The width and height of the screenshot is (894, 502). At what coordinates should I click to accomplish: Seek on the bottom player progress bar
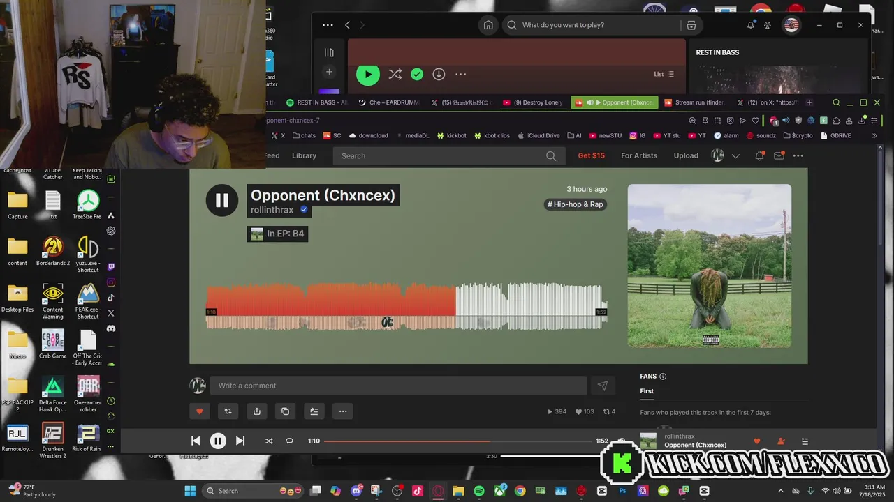[x=457, y=441]
